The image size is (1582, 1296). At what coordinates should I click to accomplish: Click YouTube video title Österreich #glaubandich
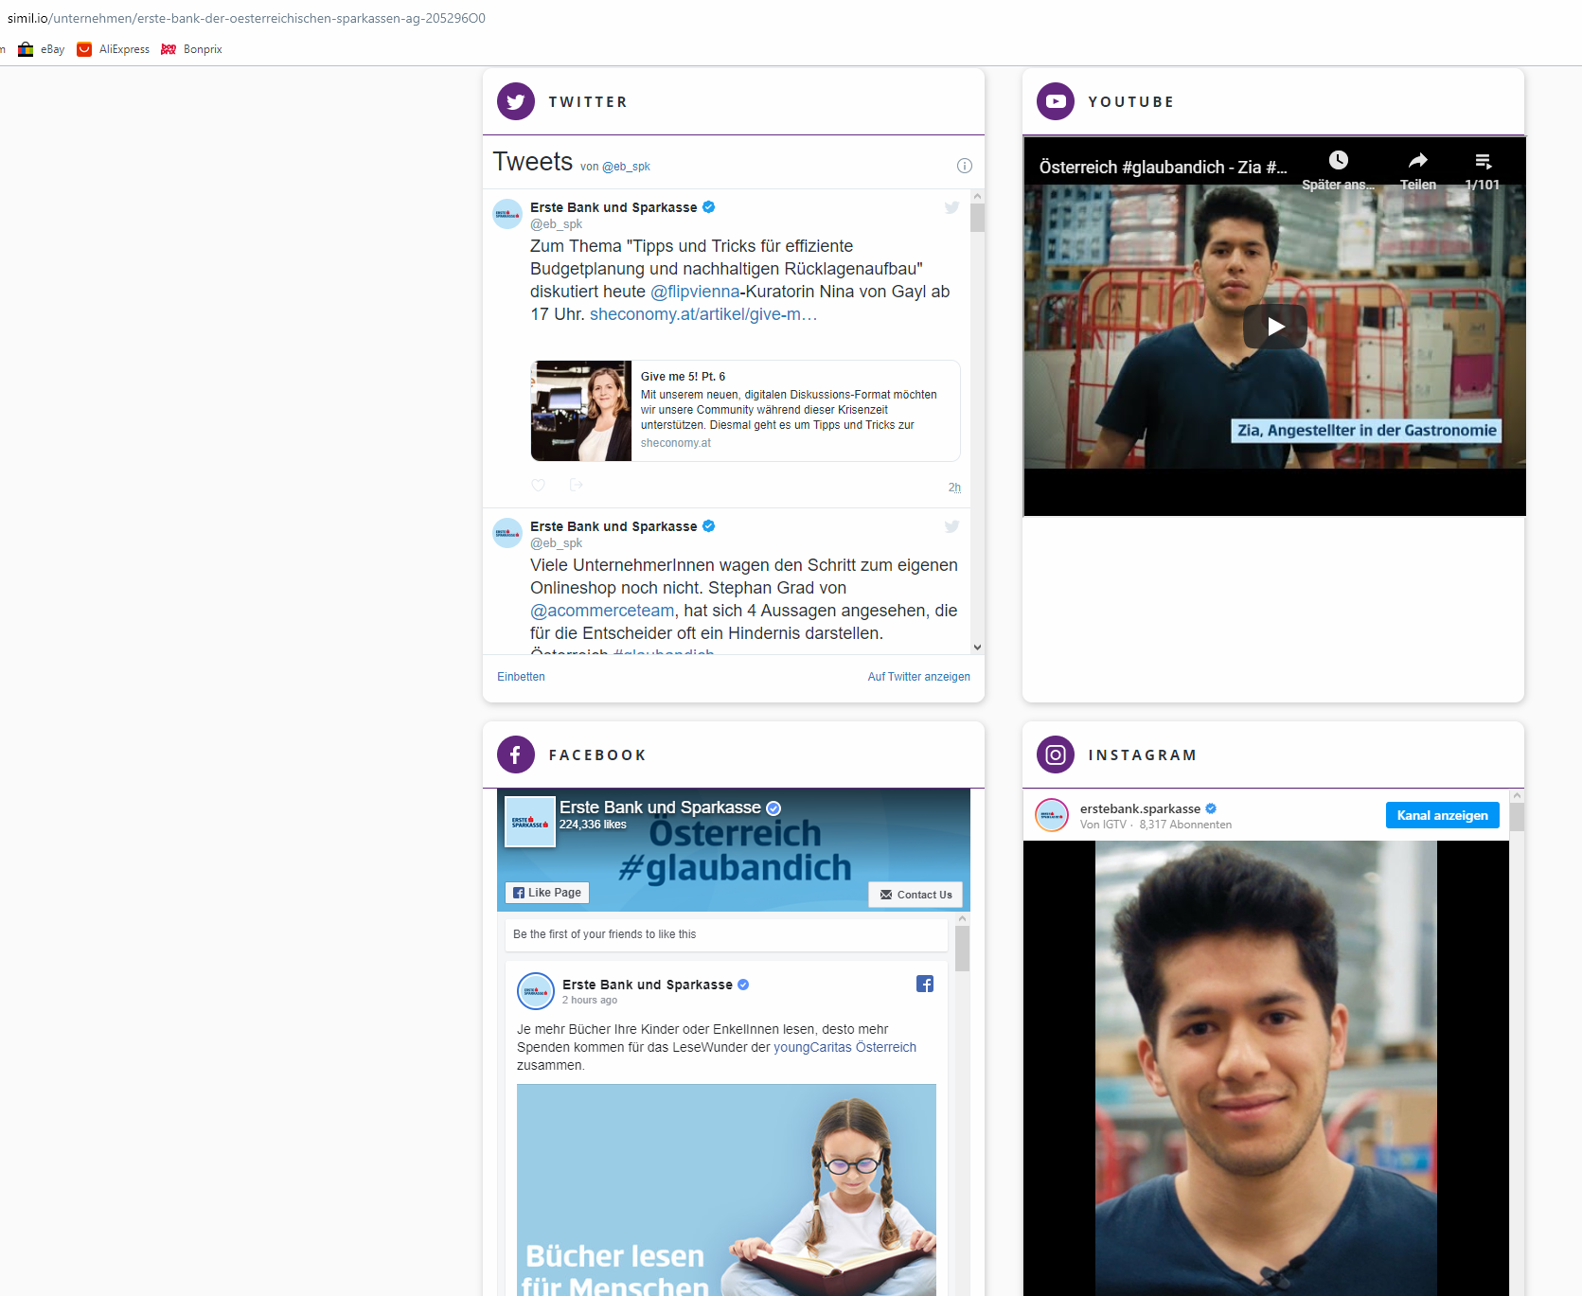click(1163, 168)
